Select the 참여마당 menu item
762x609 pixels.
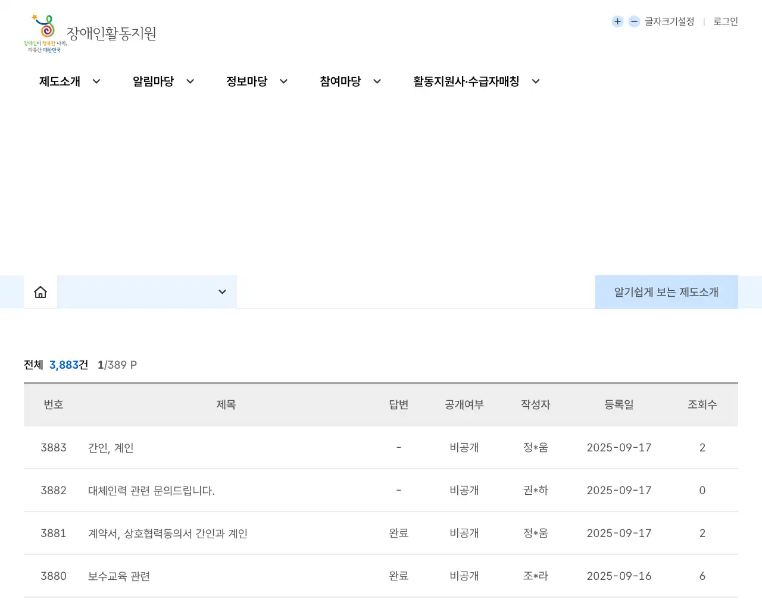tap(340, 81)
